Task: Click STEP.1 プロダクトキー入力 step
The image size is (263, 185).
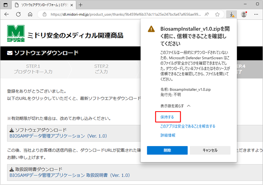Action: (33, 69)
